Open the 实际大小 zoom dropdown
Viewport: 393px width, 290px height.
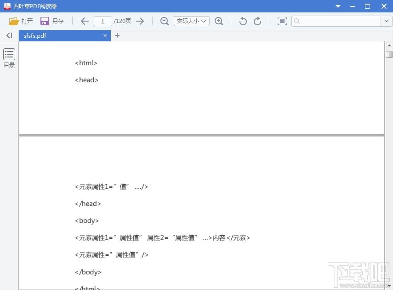(x=192, y=21)
